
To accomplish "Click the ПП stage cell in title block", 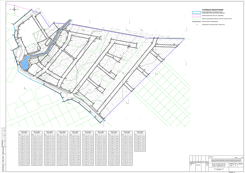I will 231,165.
